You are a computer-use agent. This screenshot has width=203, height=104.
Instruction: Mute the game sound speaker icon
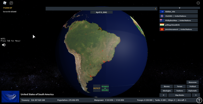pyautogui.click(x=3, y=45)
